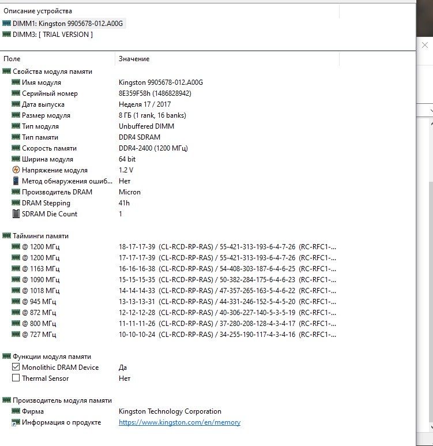Select the serial number value 8E359F58h

tap(155, 93)
